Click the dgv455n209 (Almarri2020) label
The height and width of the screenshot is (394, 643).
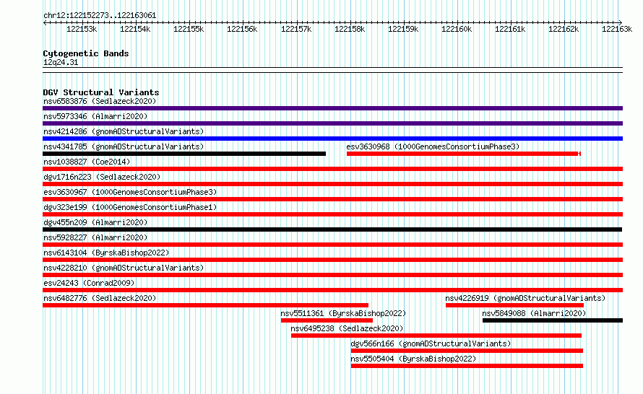pos(95,222)
